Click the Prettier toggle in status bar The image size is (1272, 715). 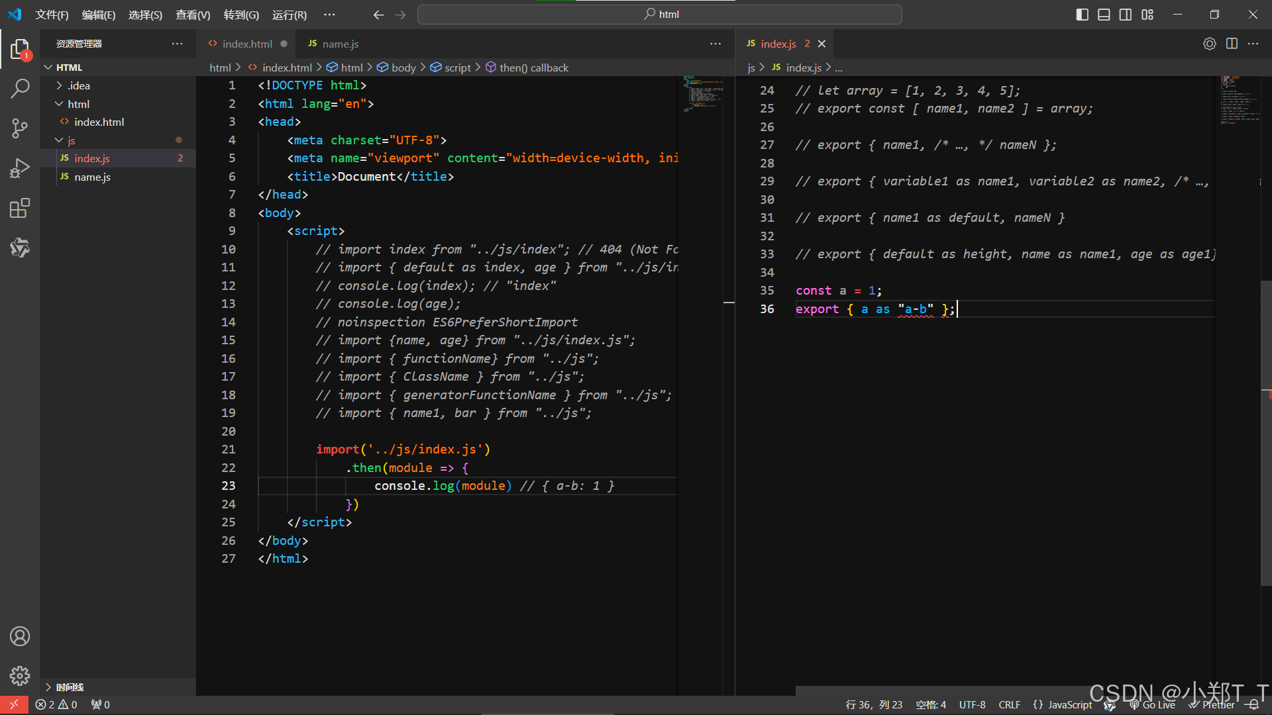click(1214, 704)
